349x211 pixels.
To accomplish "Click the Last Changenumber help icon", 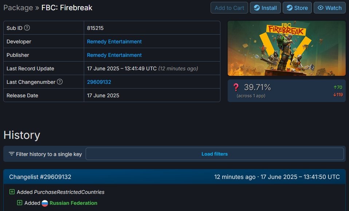I will (x=60, y=82).
